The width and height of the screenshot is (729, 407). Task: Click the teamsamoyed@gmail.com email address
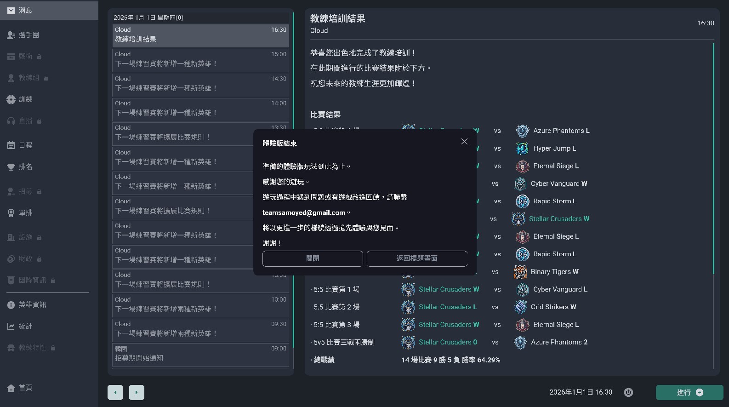click(x=304, y=212)
